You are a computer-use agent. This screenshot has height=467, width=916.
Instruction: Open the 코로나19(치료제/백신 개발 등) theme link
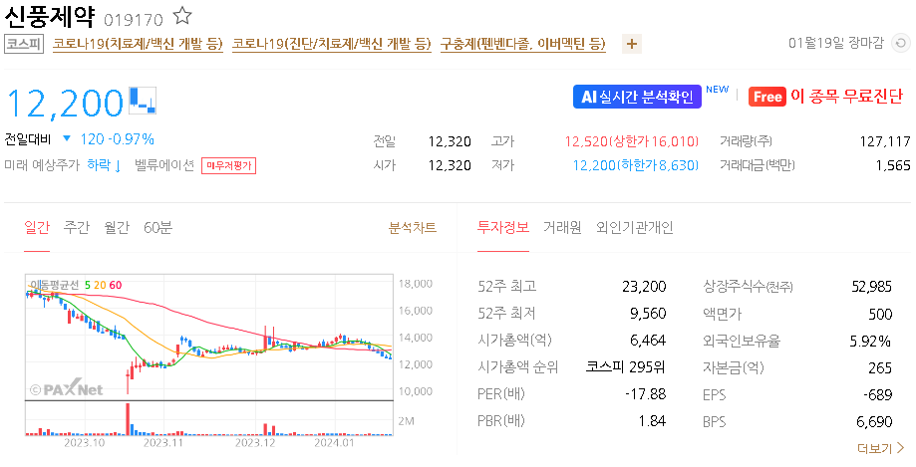[138, 44]
